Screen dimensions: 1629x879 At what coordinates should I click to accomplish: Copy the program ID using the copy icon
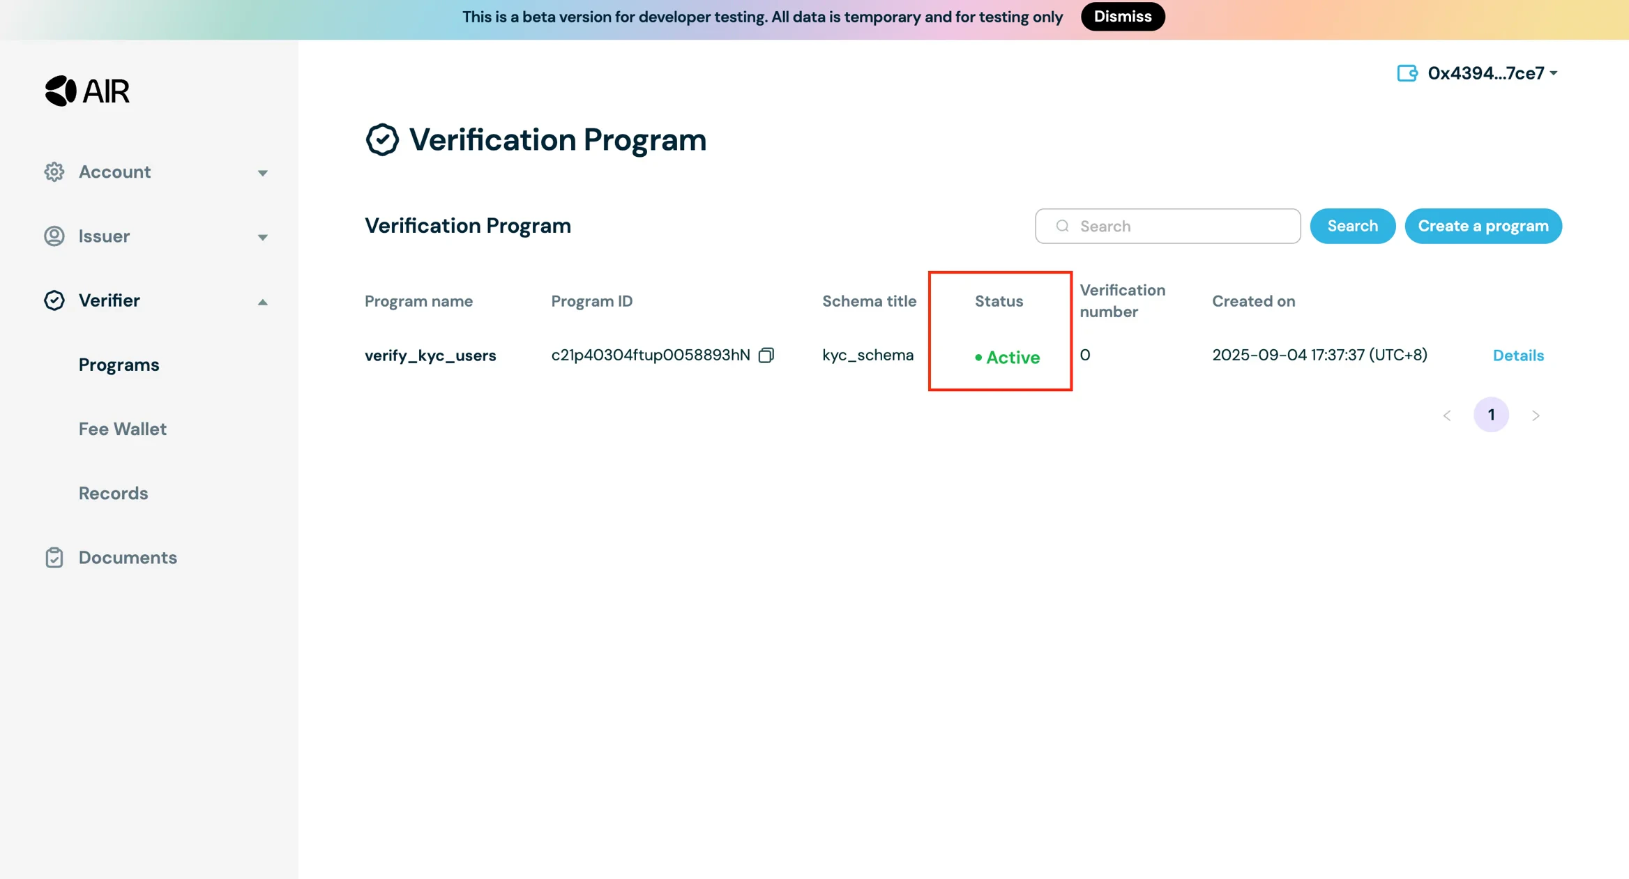[767, 355]
